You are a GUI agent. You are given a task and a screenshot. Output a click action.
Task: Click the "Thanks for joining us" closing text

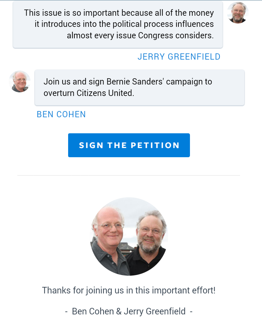coord(129,290)
